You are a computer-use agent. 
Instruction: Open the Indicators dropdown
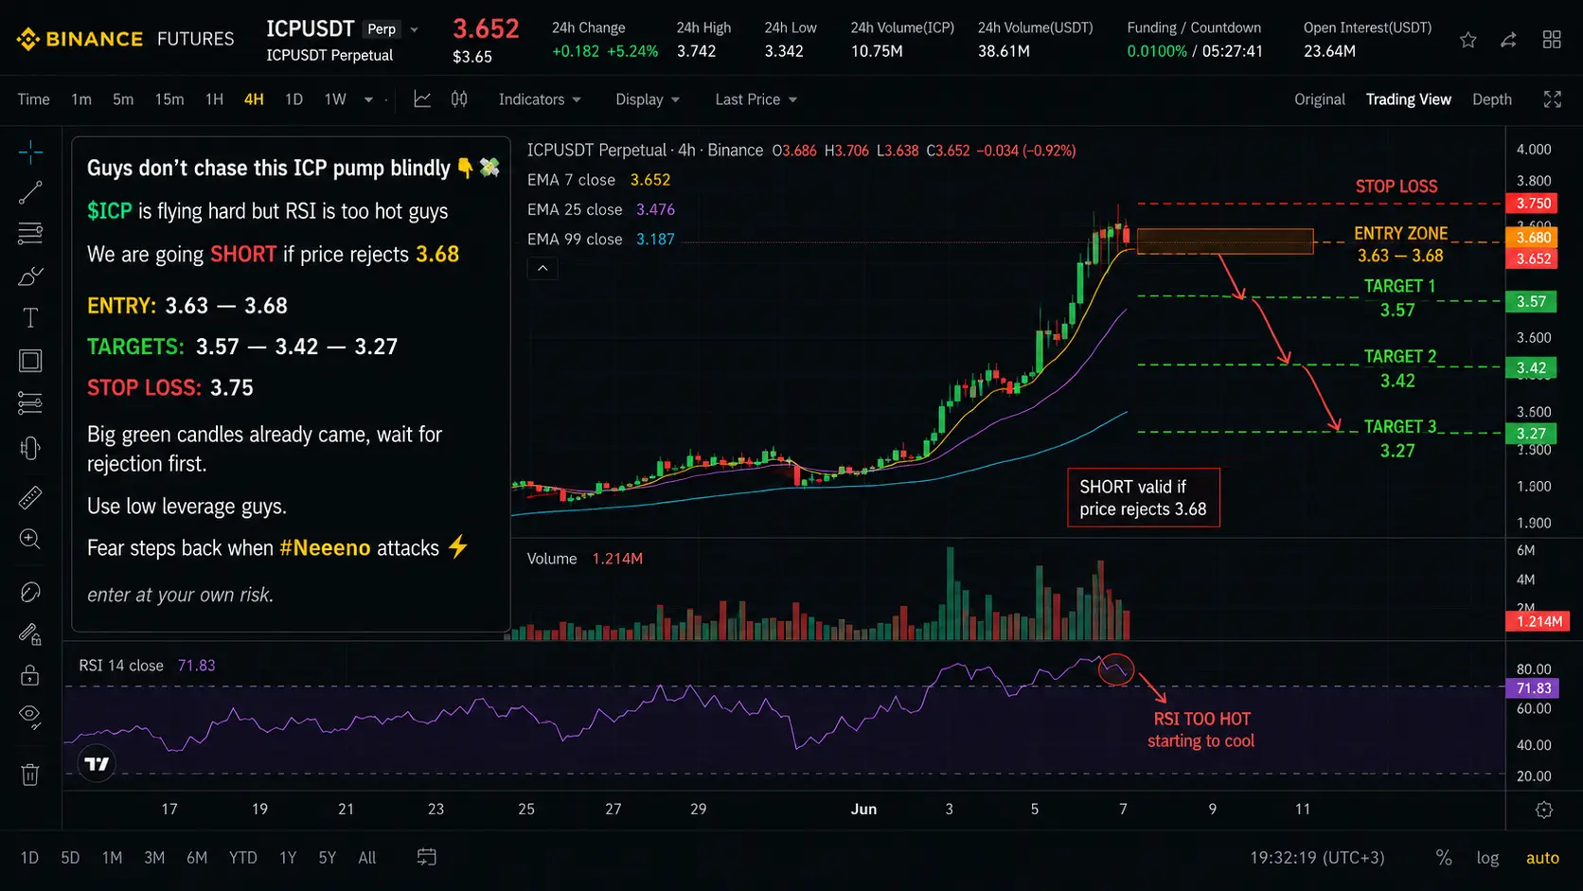coord(540,99)
